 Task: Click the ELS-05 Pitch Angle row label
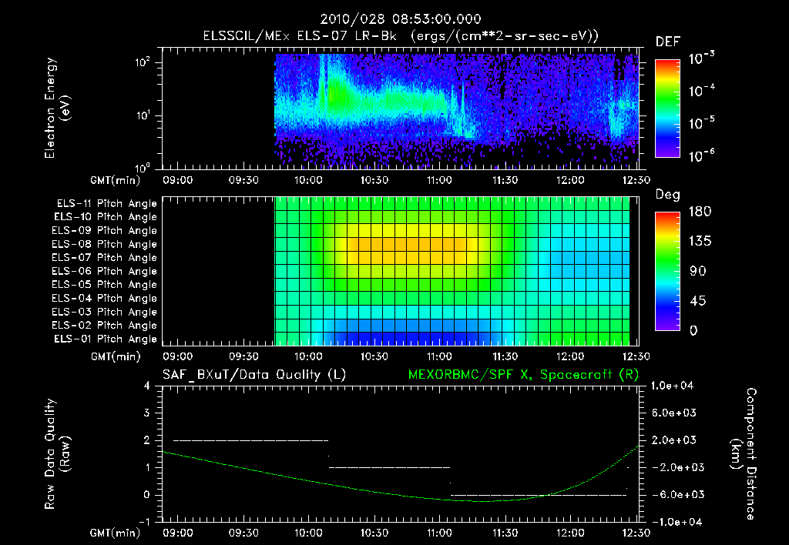pyautogui.click(x=104, y=285)
